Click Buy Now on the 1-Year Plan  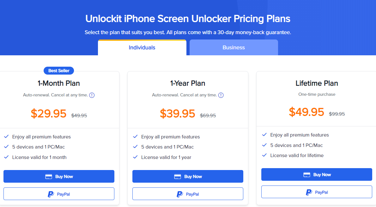(188, 176)
